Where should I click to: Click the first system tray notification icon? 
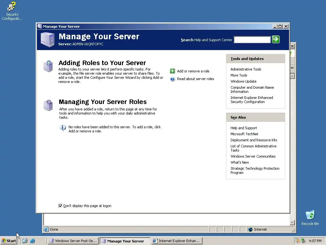(298, 241)
